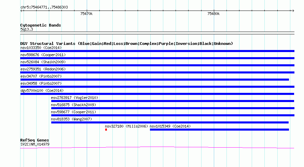Select esv34958 (Pinto2007) variant label
This screenshot has height=167, width=304.
41,83
